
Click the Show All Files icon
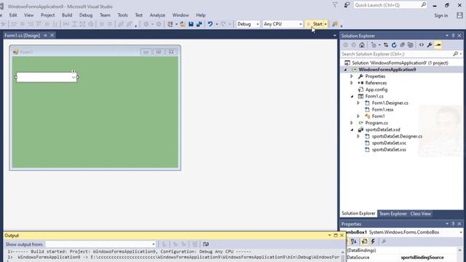point(411,45)
